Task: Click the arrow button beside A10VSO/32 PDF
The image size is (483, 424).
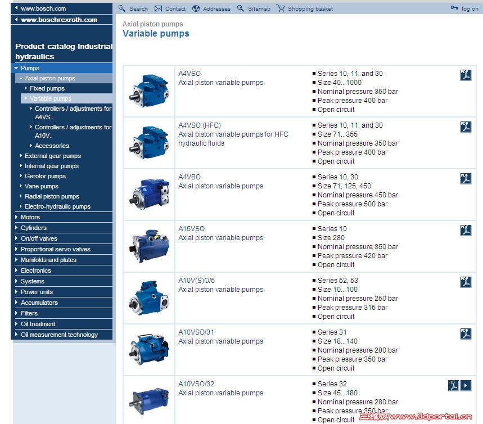Action: [466, 386]
